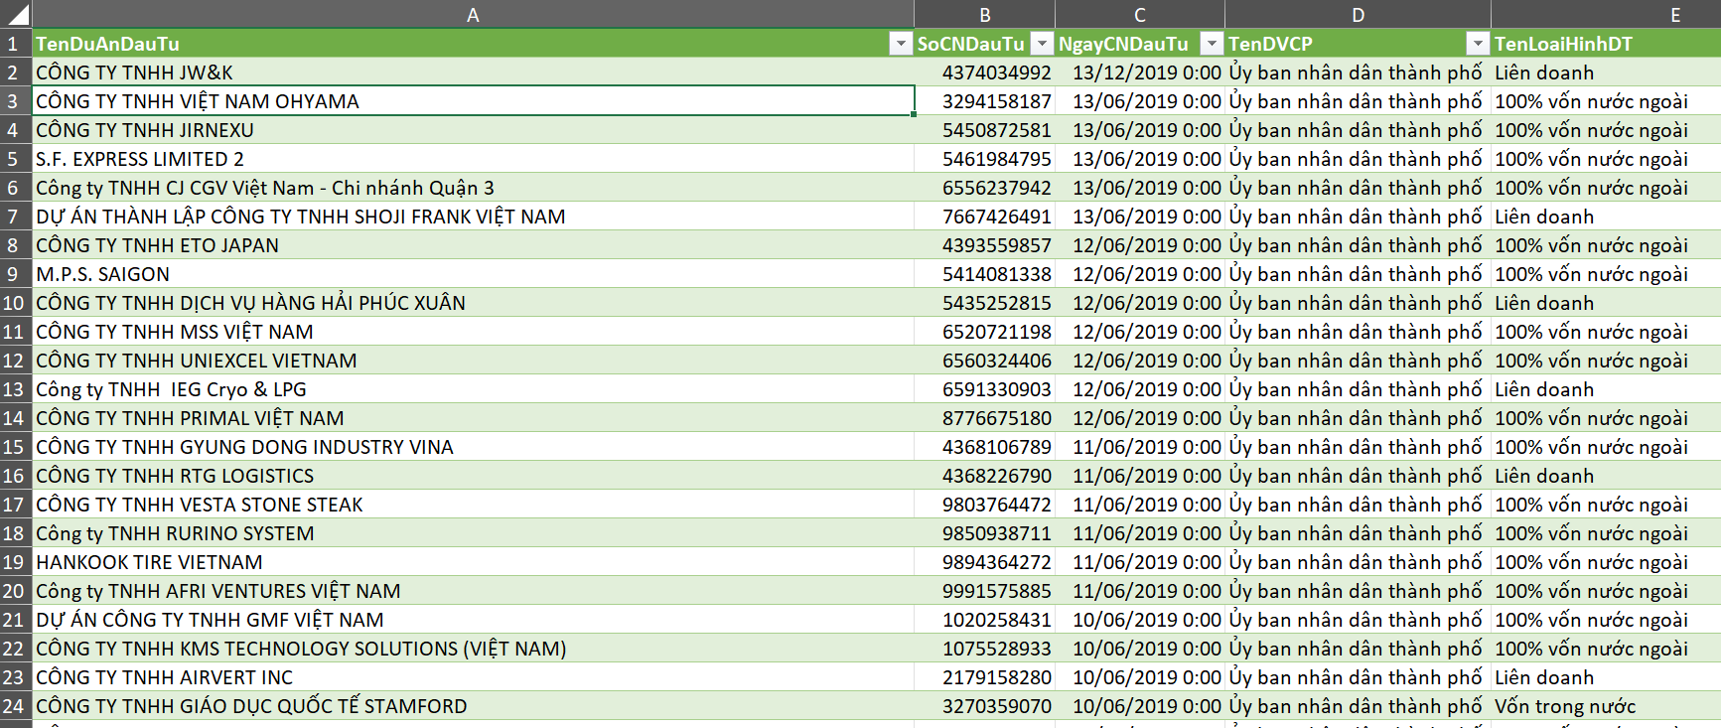Select column D header

pos(1358,14)
